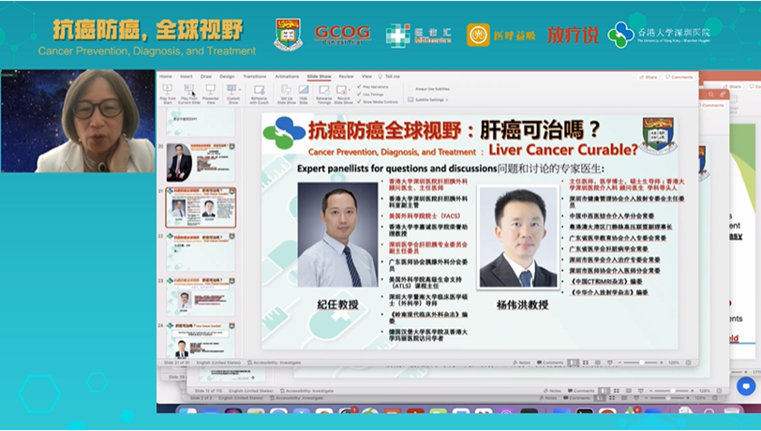Screen dimensions: 761x431
Task: Start slide show from front window status bar
Action: pos(610,363)
